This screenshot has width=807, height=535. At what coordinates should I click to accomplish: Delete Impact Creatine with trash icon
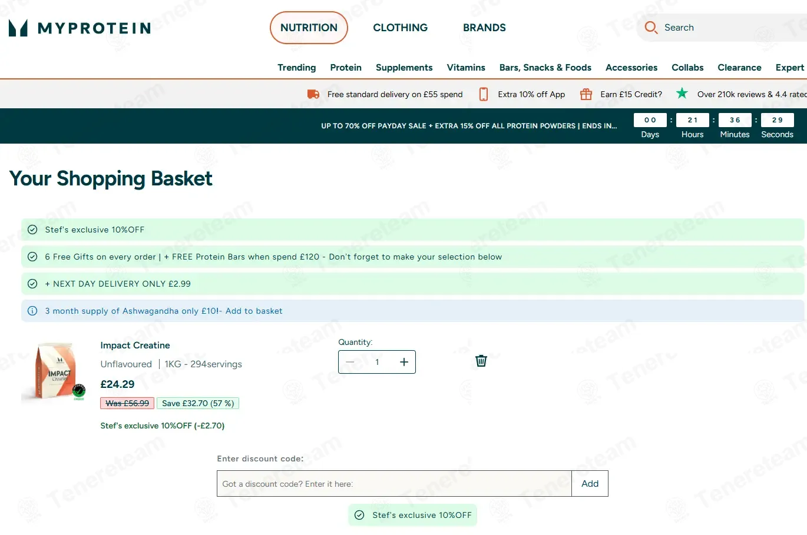481,361
